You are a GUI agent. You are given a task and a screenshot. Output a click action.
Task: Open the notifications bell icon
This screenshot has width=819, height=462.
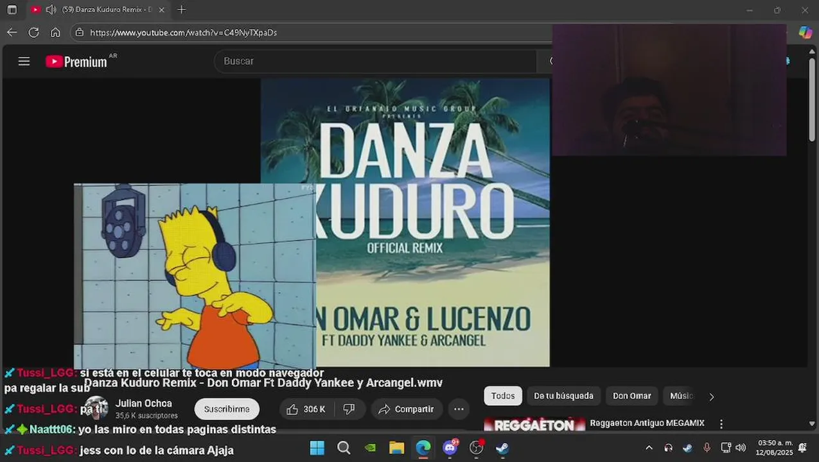(x=802, y=448)
